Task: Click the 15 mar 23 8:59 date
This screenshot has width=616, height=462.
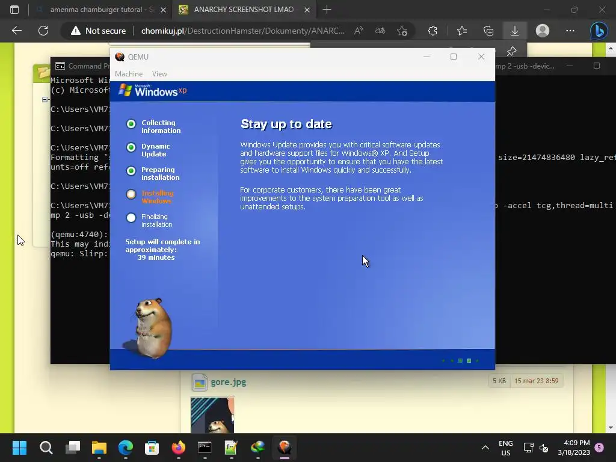Action: point(536,381)
